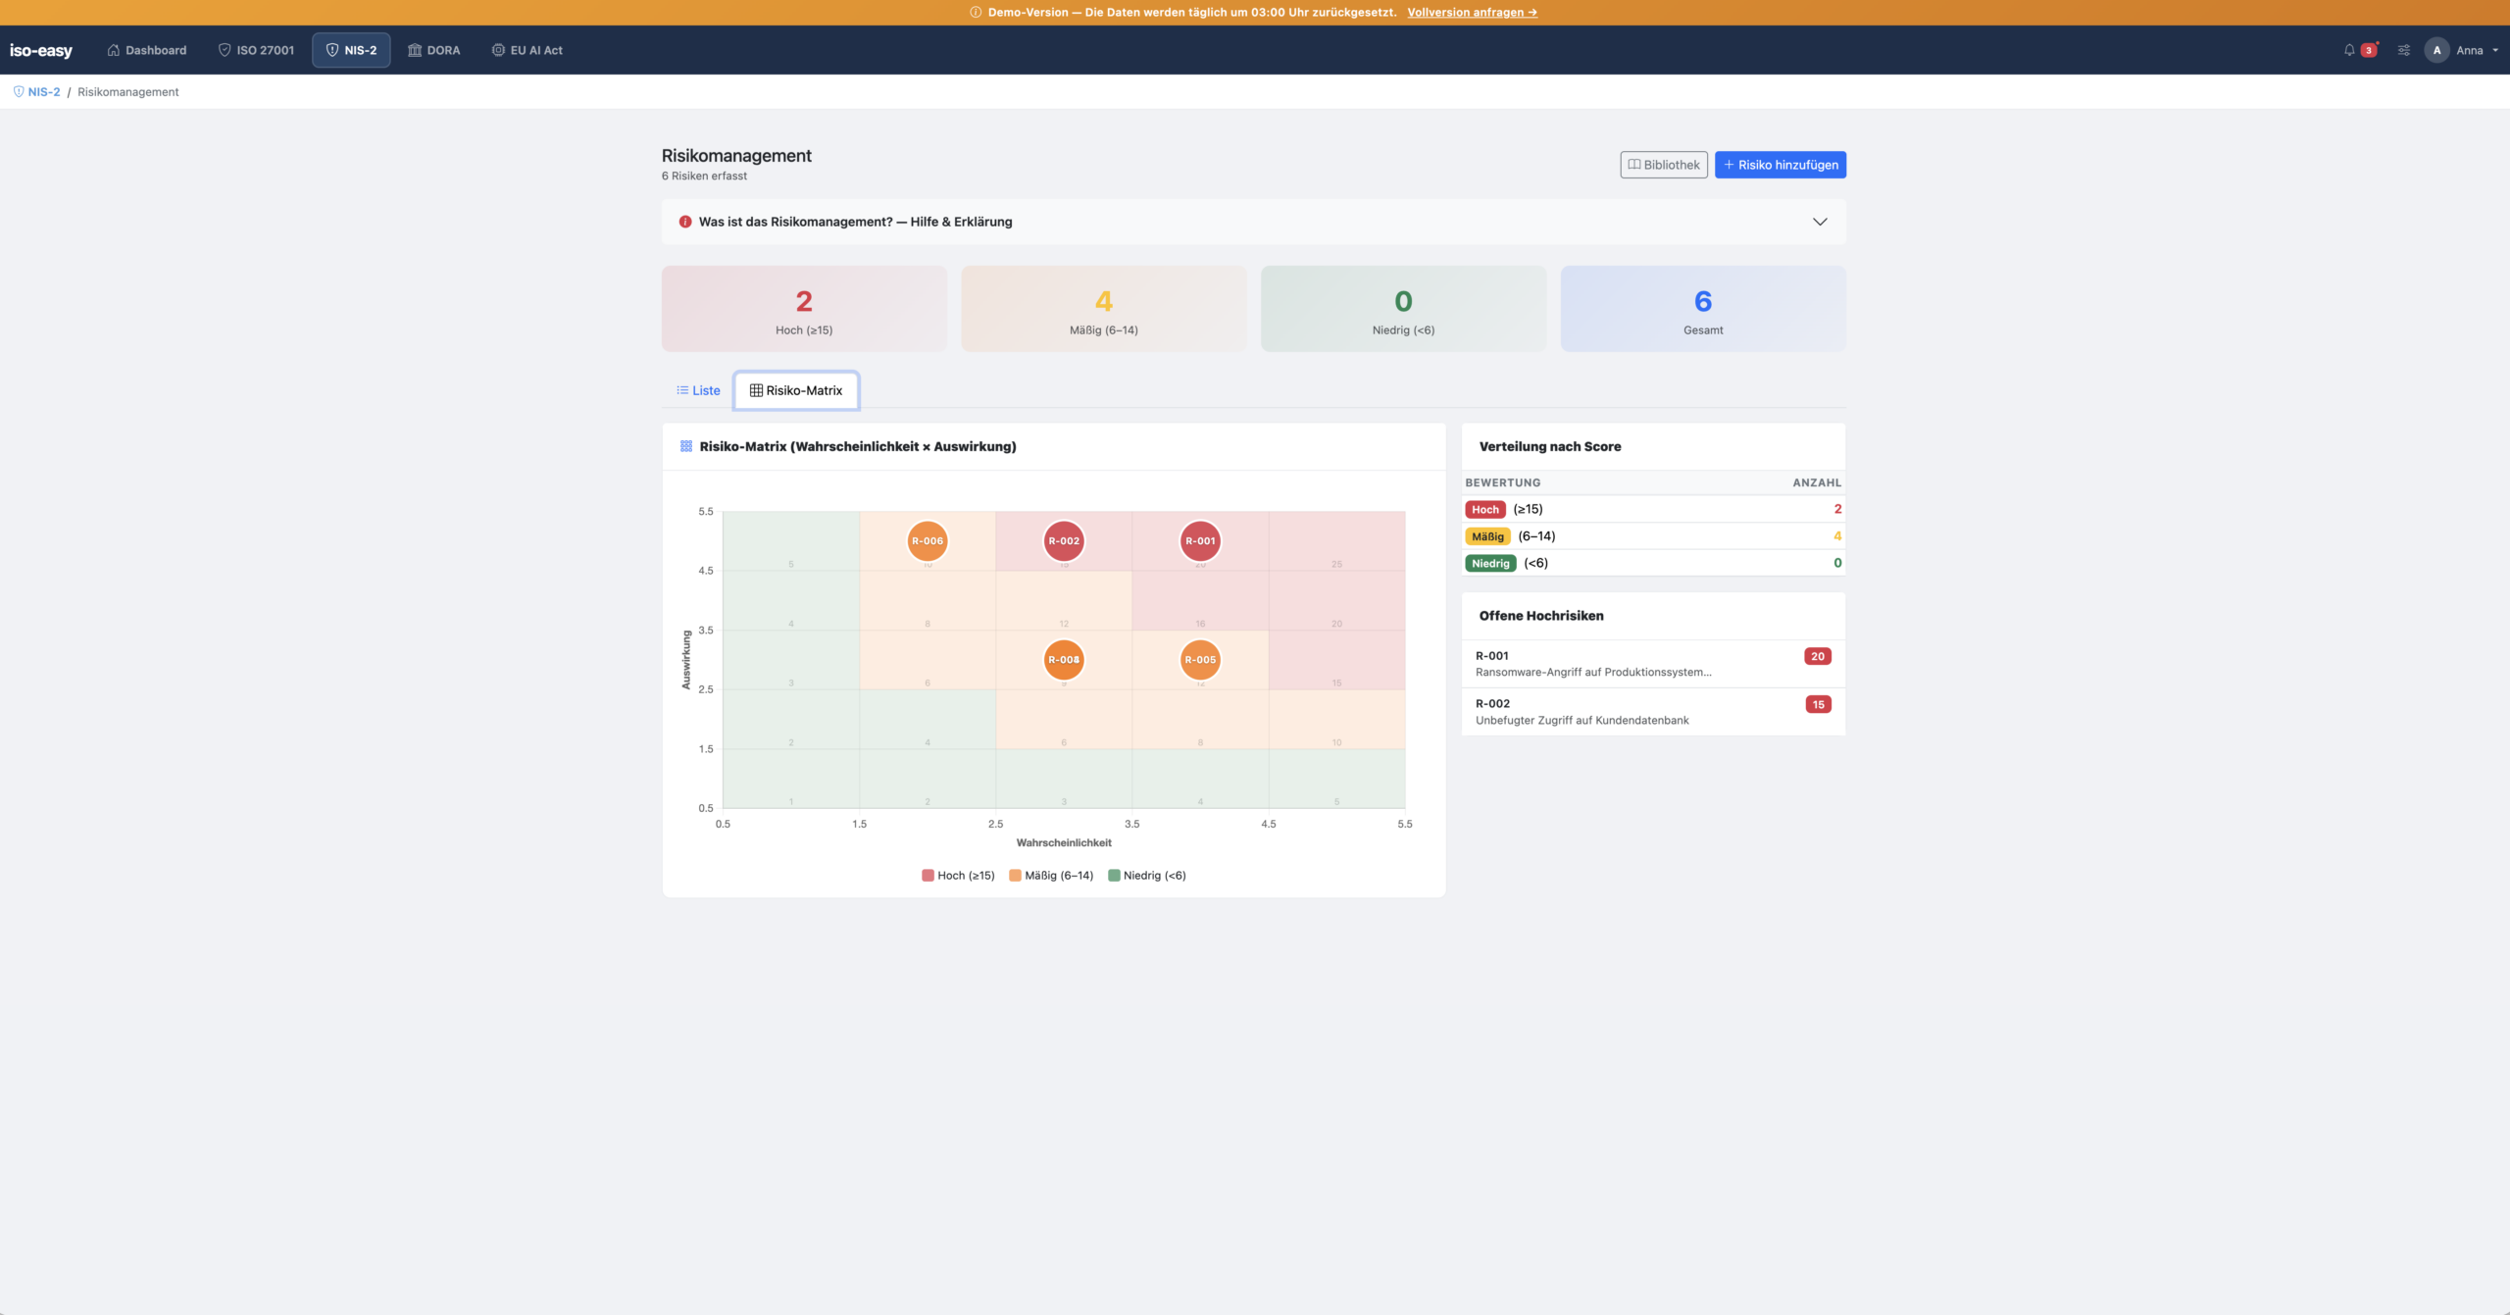This screenshot has width=2510, height=1315.
Task: Click the Anna avatar circle
Action: pyautogui.click(x=2436, y=50)
